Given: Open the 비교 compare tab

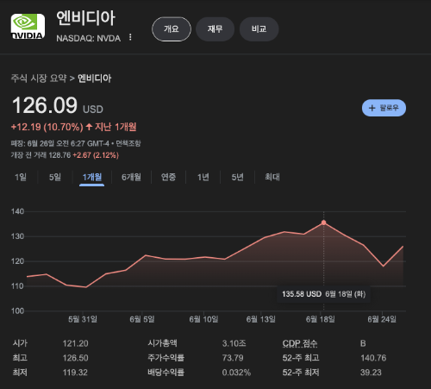Looking at the screenshot, I should pos(259,29).
